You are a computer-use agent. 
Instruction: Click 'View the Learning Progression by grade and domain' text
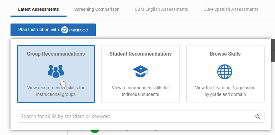[225, 91]
